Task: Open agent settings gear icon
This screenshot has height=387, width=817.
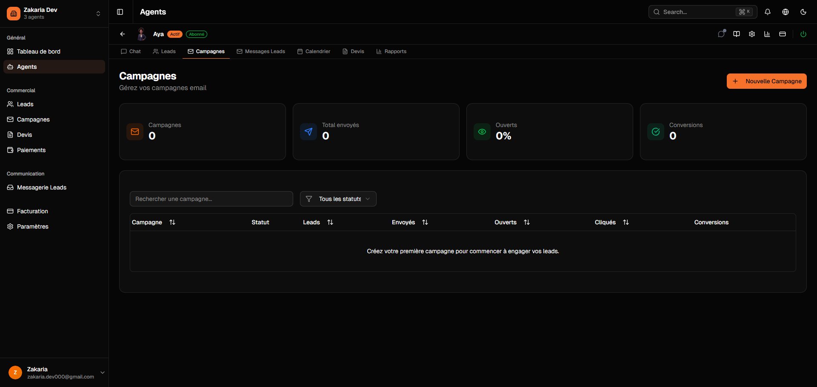Action: (752, 34)
